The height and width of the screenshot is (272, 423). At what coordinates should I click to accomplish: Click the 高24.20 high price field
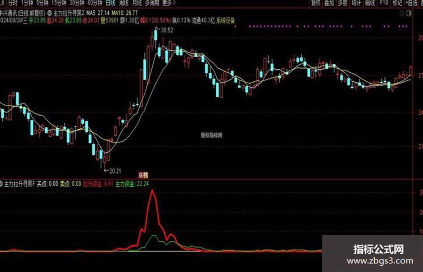55,21
